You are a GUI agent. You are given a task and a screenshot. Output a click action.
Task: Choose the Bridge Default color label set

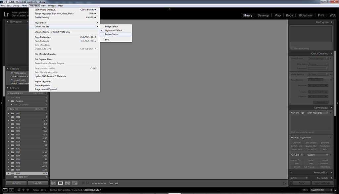click(112, 26)
